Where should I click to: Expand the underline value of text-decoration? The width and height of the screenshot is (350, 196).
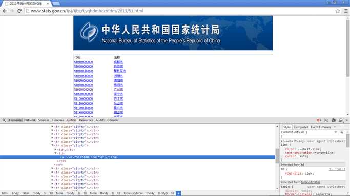tap(315, 153)
